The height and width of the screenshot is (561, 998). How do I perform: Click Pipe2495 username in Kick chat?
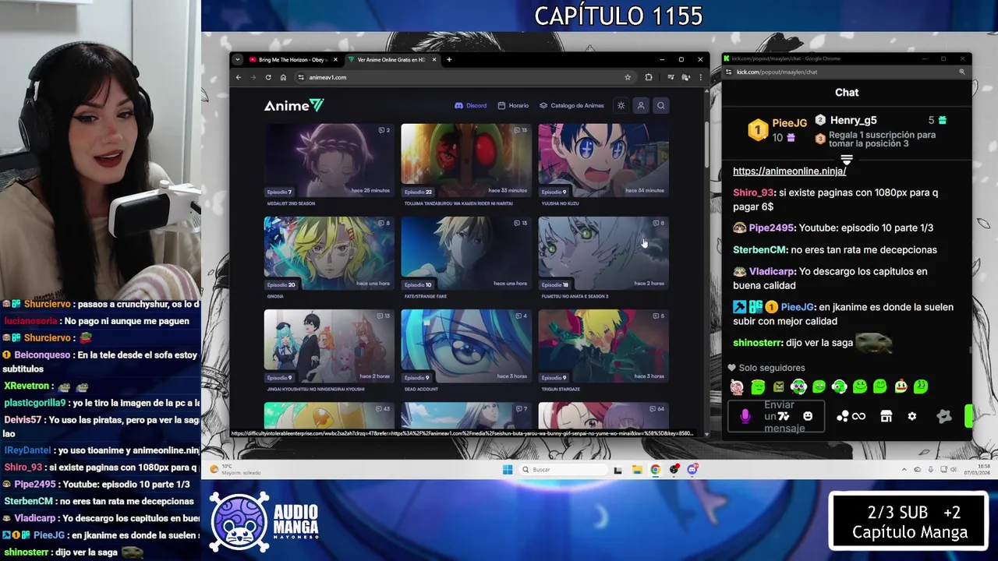(770, 228)
